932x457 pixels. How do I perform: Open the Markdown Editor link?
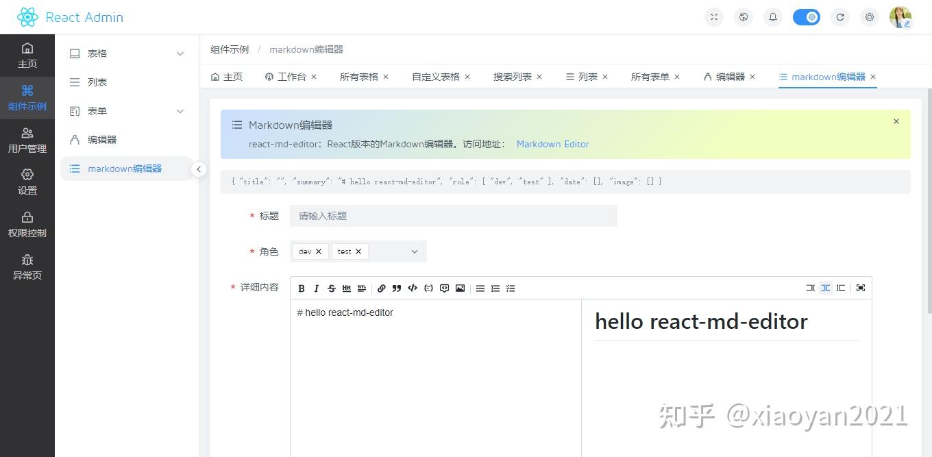pyautogui.click(x=552, y=144)
